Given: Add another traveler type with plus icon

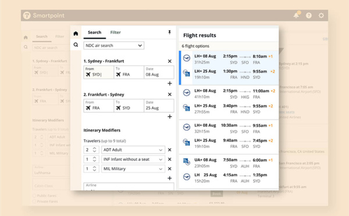Looking at the screenshot, I should pos(170,178).
